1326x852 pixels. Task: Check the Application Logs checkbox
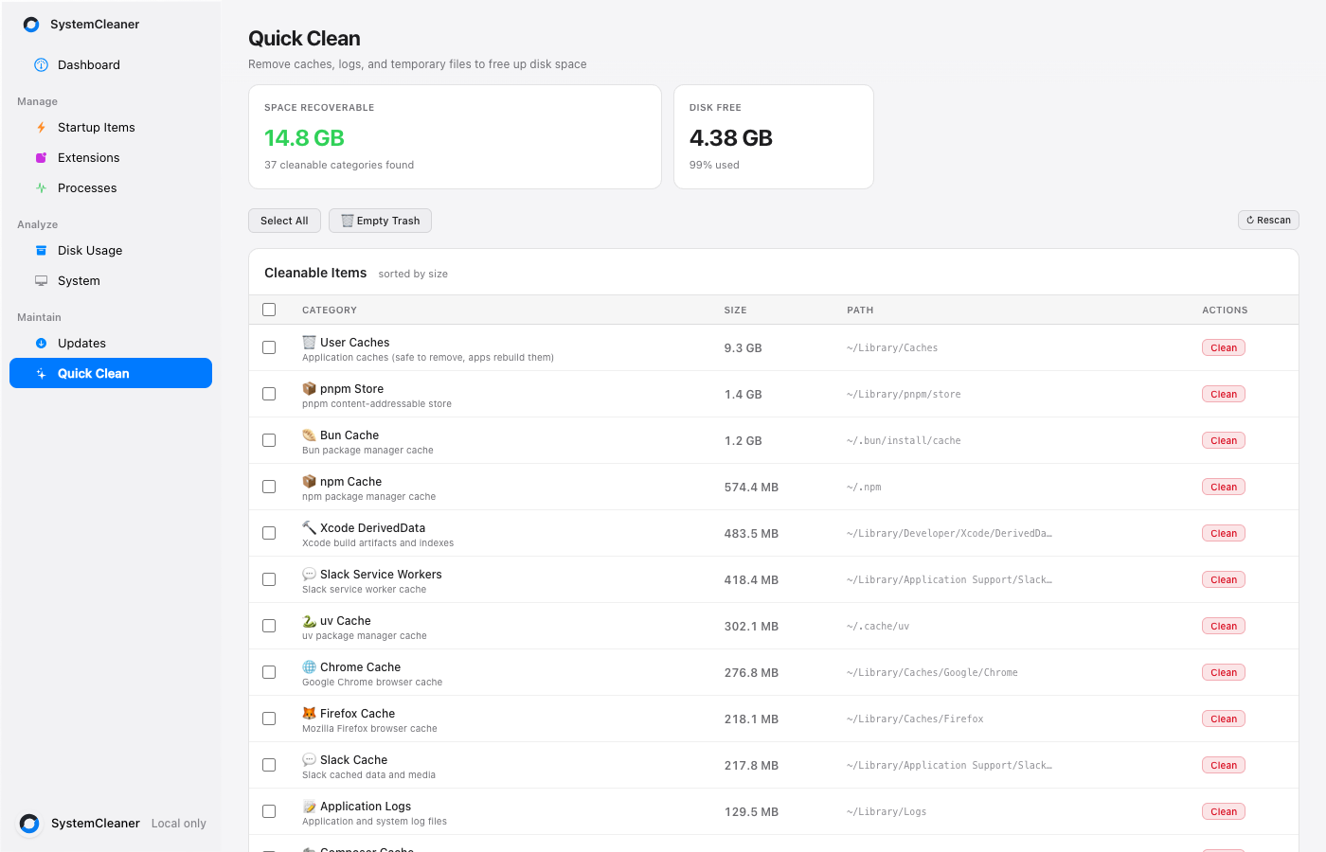click(x=269, y=811)
